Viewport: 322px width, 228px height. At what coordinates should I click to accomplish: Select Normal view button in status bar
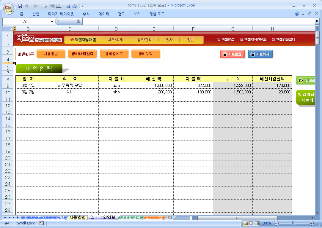[x=246, y=223]
